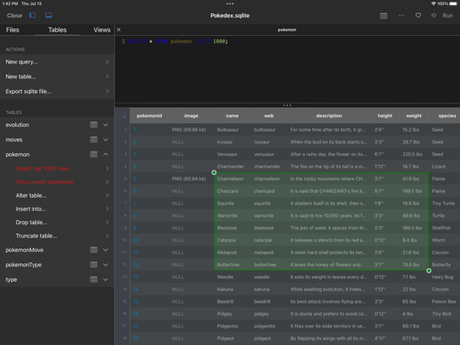Open grid icon for type table
The height and width of the screenshot is (345, 460).
pyautogui.click(x=93, y=279)
